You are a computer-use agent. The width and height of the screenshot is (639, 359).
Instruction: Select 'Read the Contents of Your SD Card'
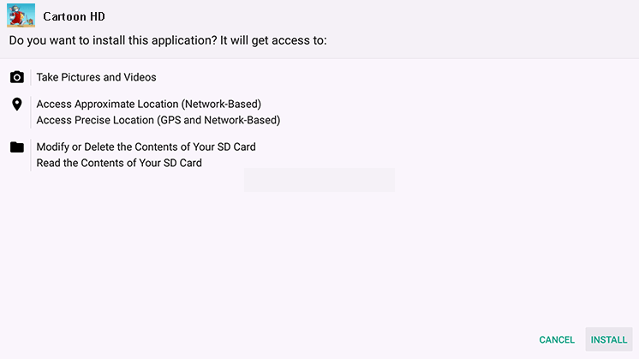pyautogui.click(x=119, y=163)
